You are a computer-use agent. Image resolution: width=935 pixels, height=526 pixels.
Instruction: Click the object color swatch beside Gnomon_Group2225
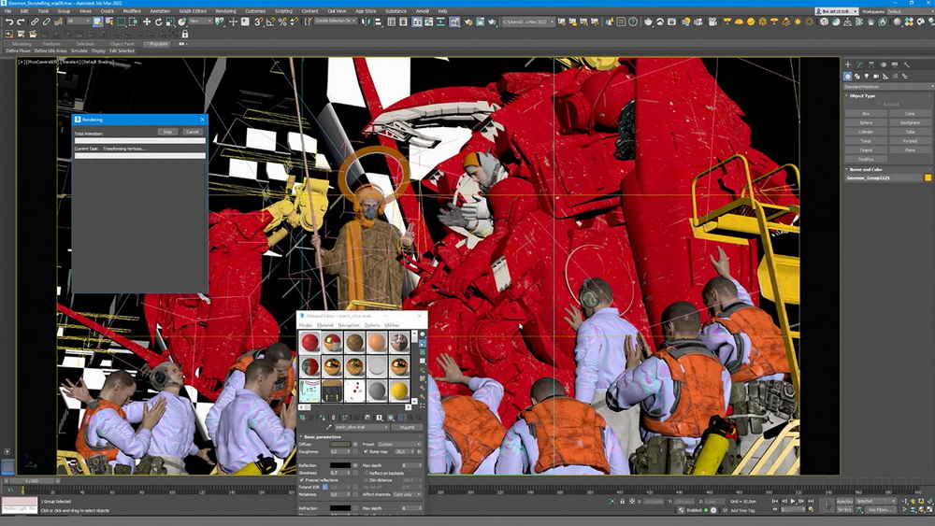coord(928,178)
